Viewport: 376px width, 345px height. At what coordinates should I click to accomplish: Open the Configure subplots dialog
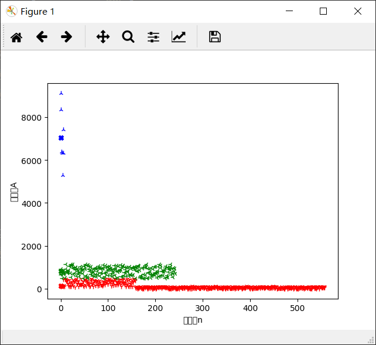[x=153, y=37]
